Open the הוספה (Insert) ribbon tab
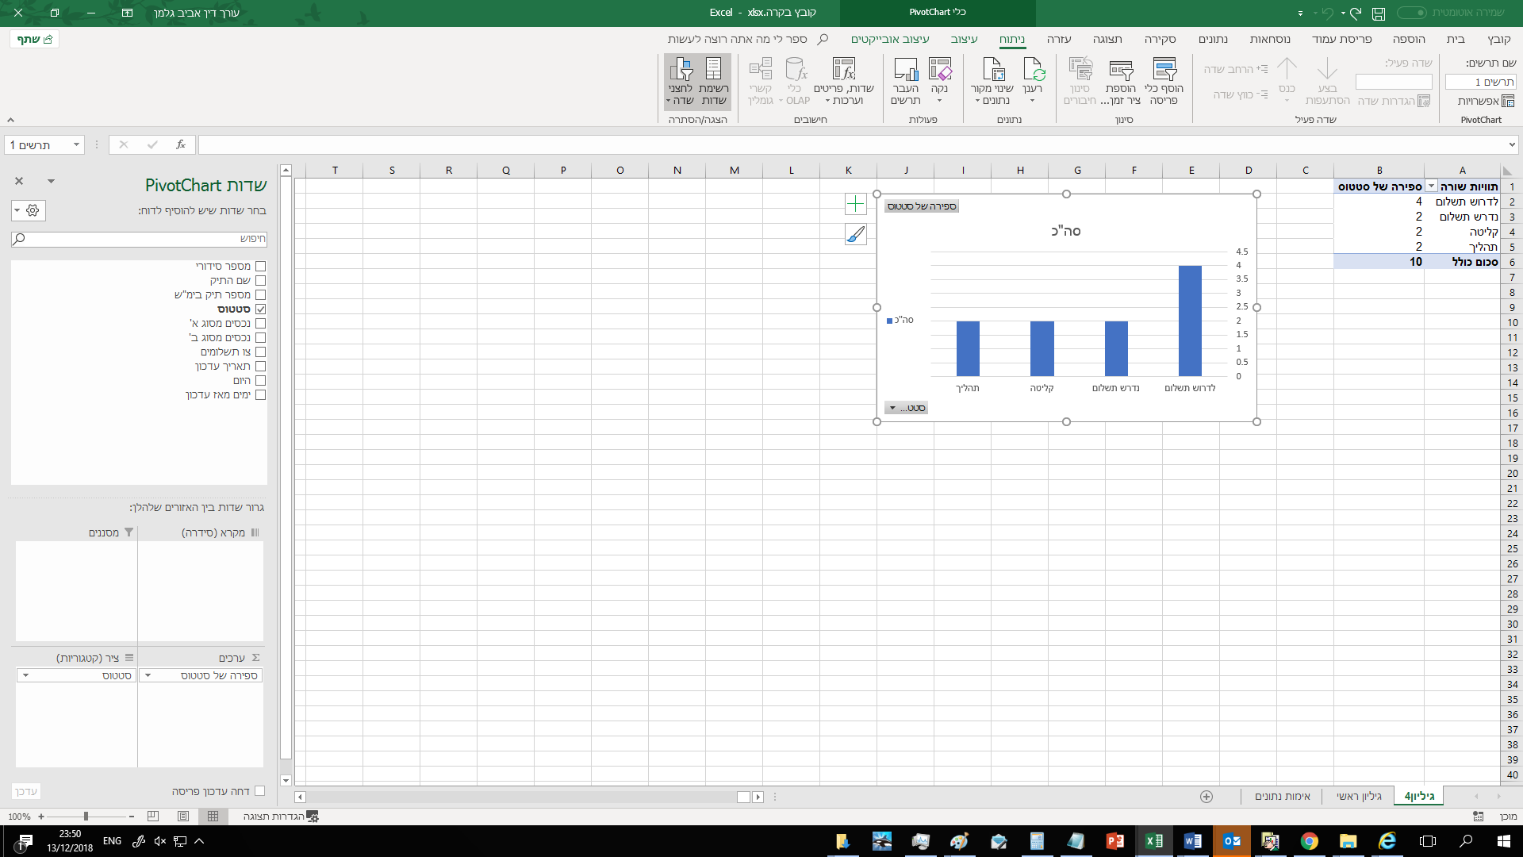The width and height of the screenshot is (1523, 857). point(1409,39)
